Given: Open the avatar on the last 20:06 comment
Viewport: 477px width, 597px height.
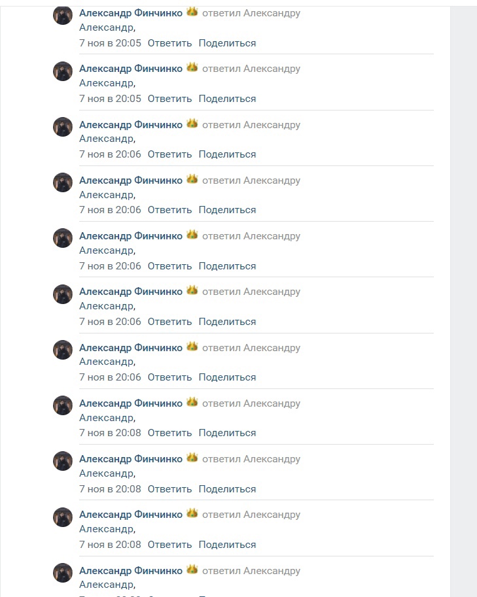Looking at the screenshot, I should 62,350.
